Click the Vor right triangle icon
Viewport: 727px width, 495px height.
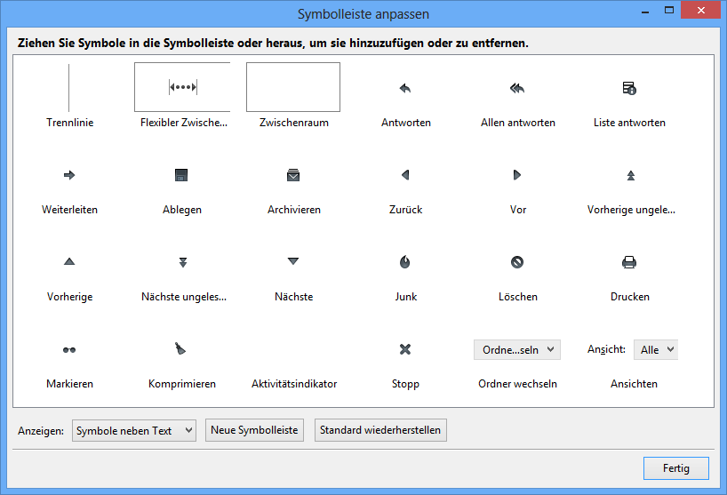(517, 175)
